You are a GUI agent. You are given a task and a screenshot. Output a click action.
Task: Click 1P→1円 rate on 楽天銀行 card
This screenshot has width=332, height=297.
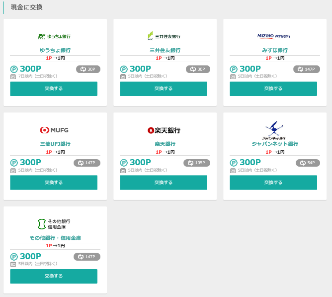[x=165, y=152]
